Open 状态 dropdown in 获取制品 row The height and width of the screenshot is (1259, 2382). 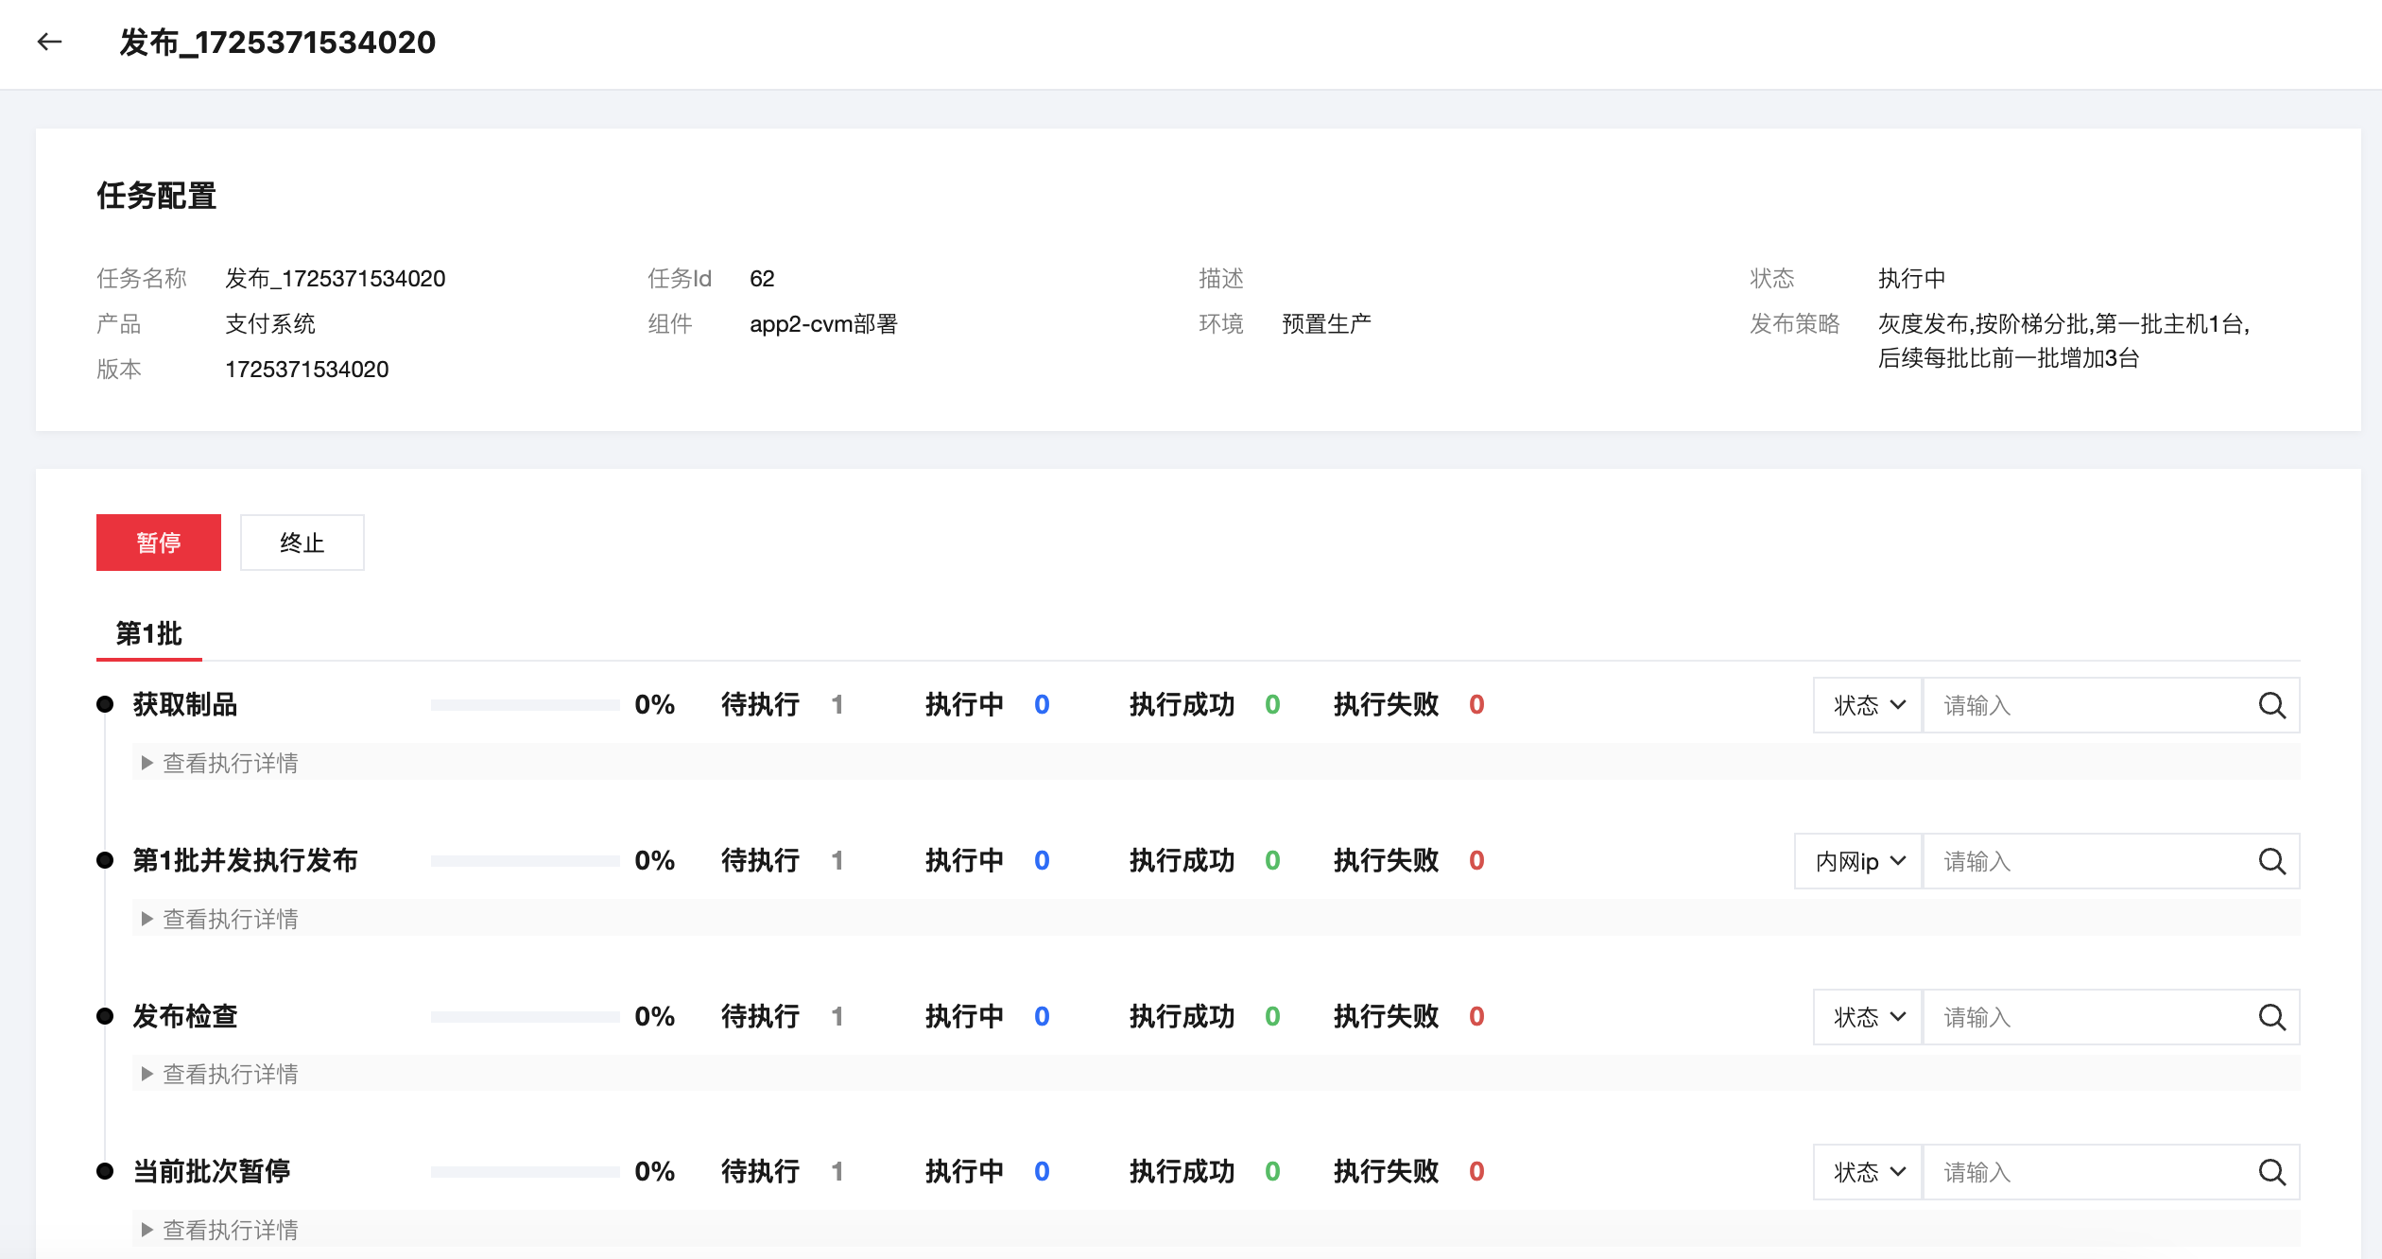pos(1868,705)
